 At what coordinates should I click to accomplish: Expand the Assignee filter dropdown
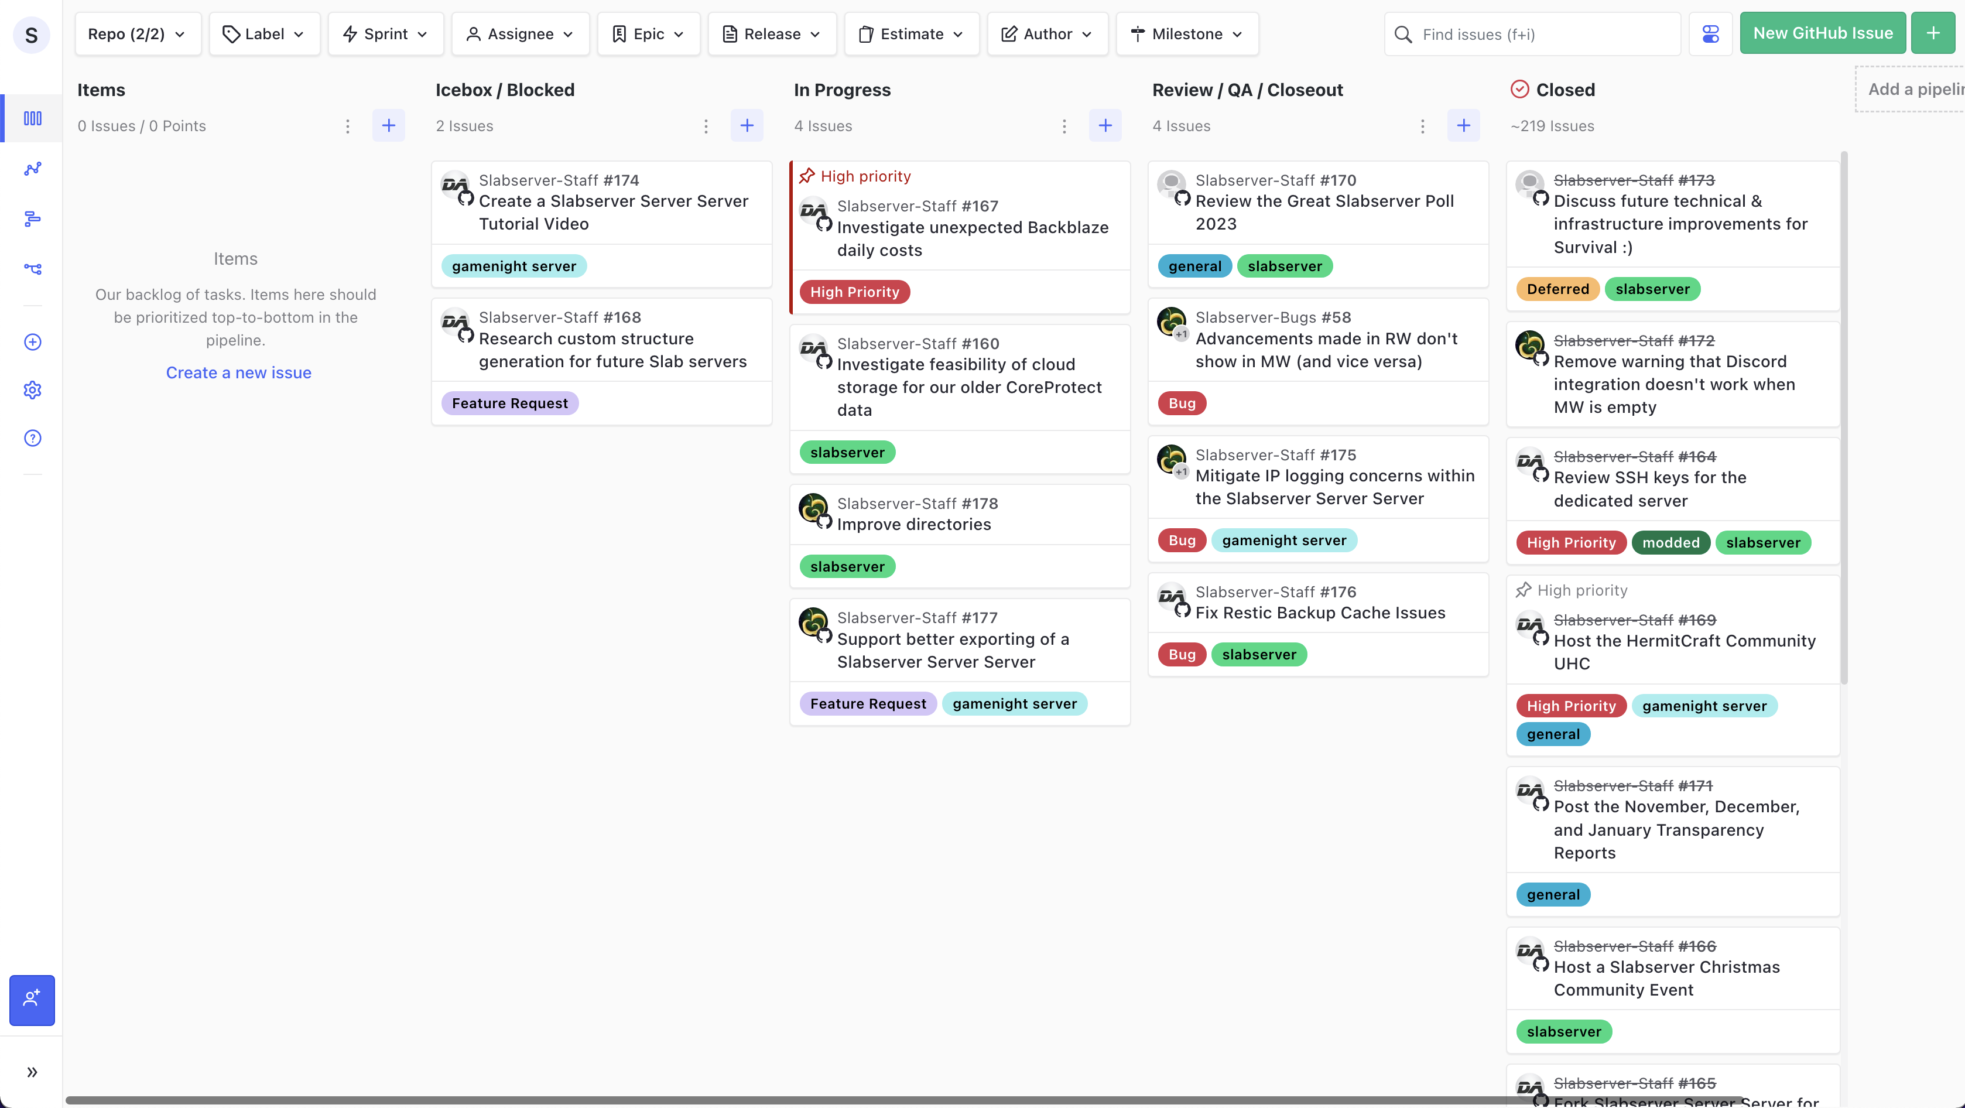521,33
